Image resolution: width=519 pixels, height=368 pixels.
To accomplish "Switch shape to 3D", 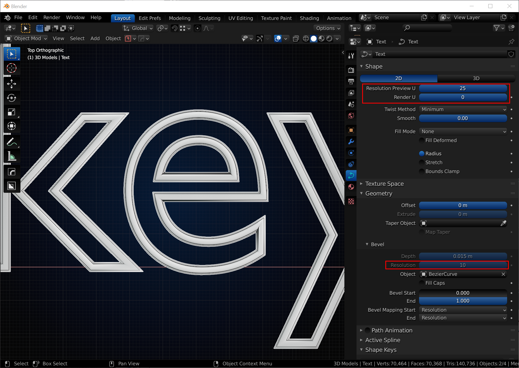I will pos(476,78).
